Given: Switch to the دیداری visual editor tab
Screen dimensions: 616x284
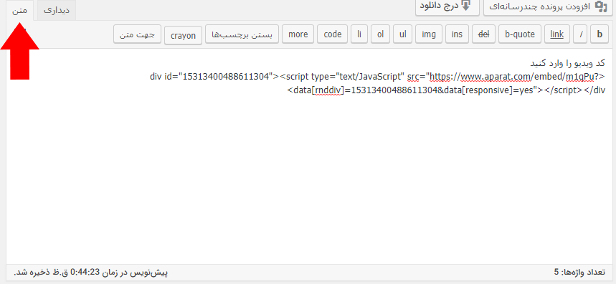Looking at the screenshot, I should click(57, 11).
